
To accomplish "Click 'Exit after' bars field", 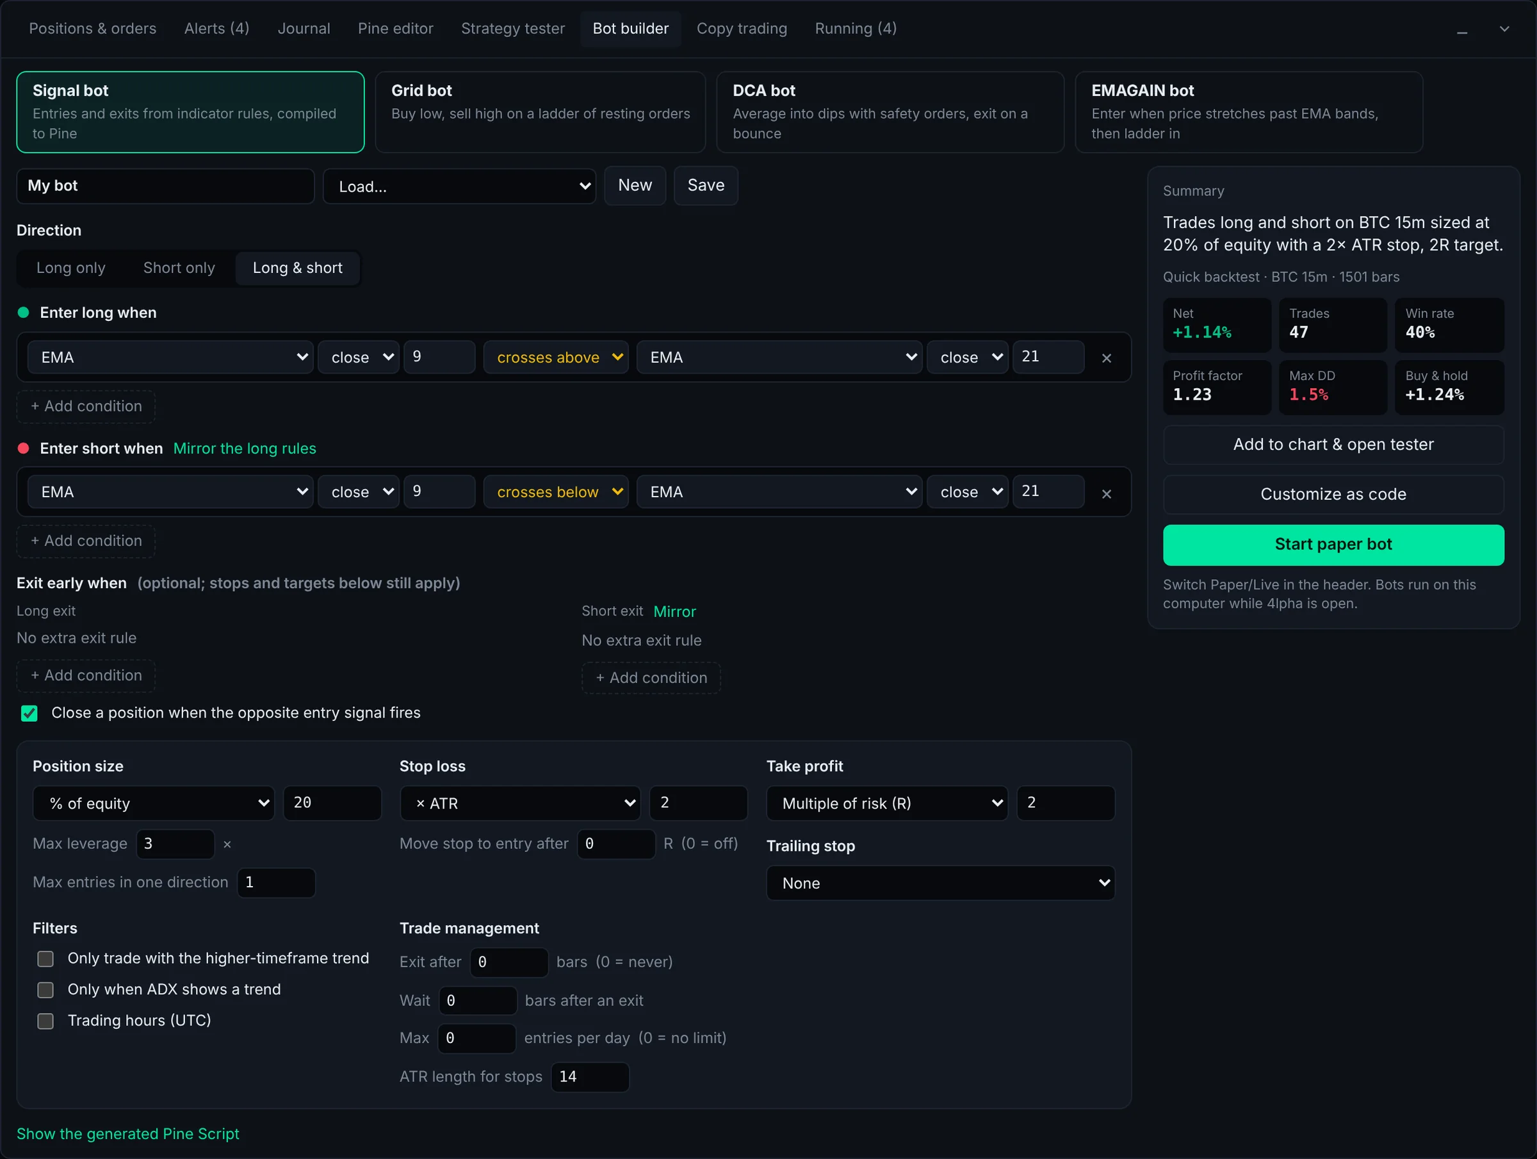I will (x=509, y=962).
